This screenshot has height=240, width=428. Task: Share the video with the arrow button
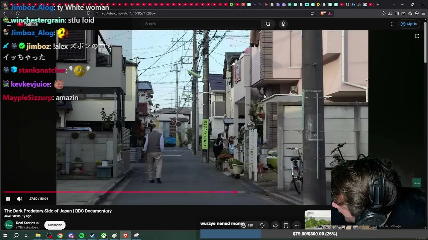[x=275, y=226]
